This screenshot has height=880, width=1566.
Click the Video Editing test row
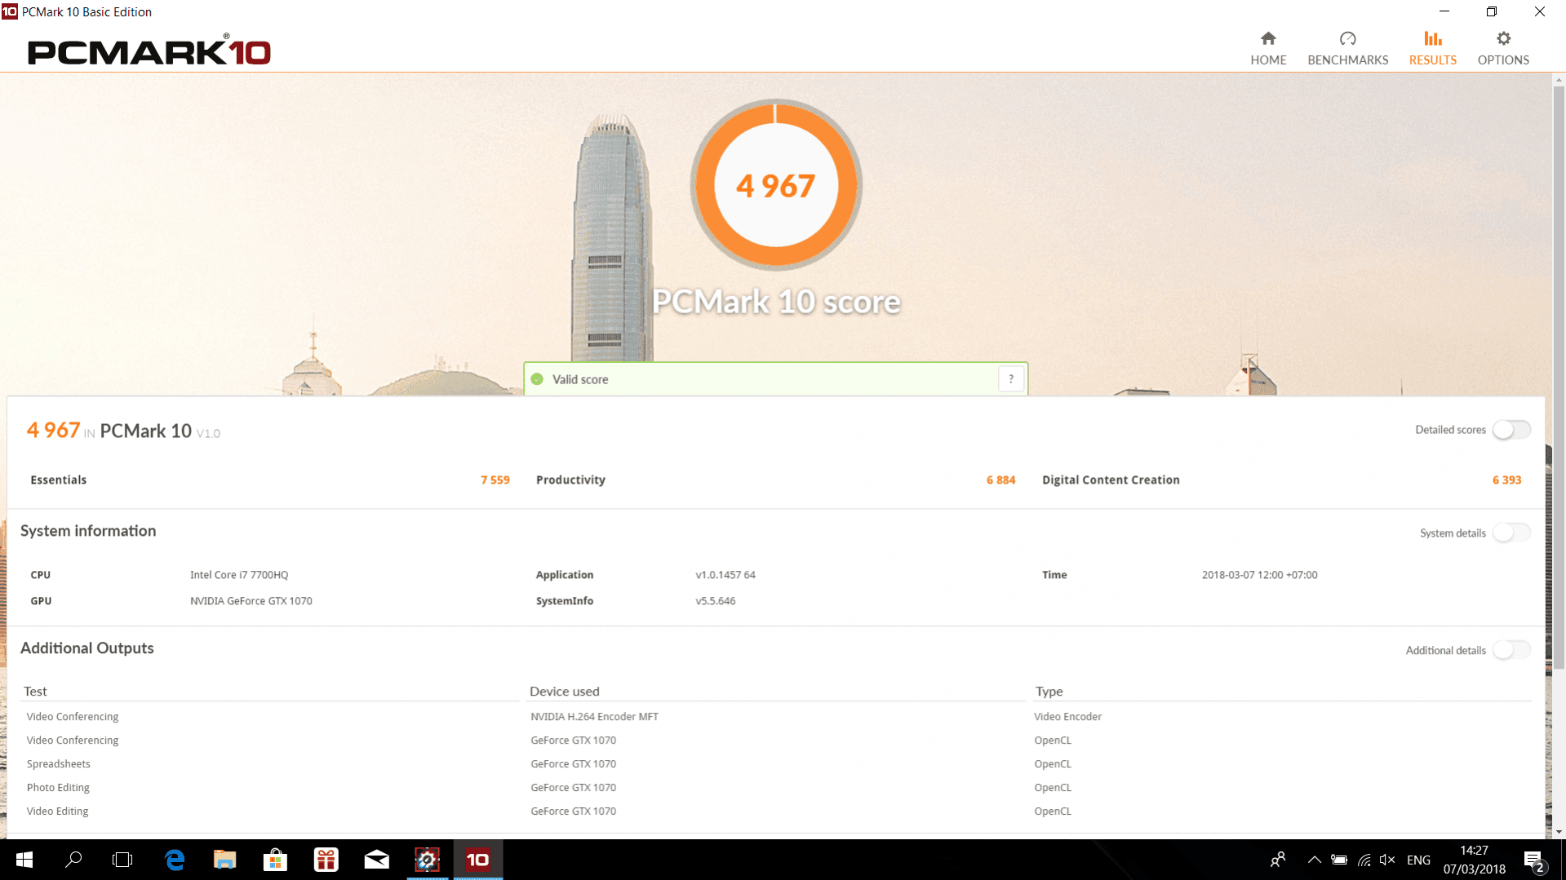click(x=57, y=811)
